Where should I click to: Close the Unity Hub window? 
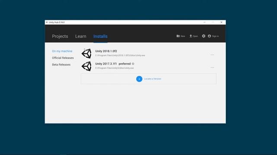(221, 22)
